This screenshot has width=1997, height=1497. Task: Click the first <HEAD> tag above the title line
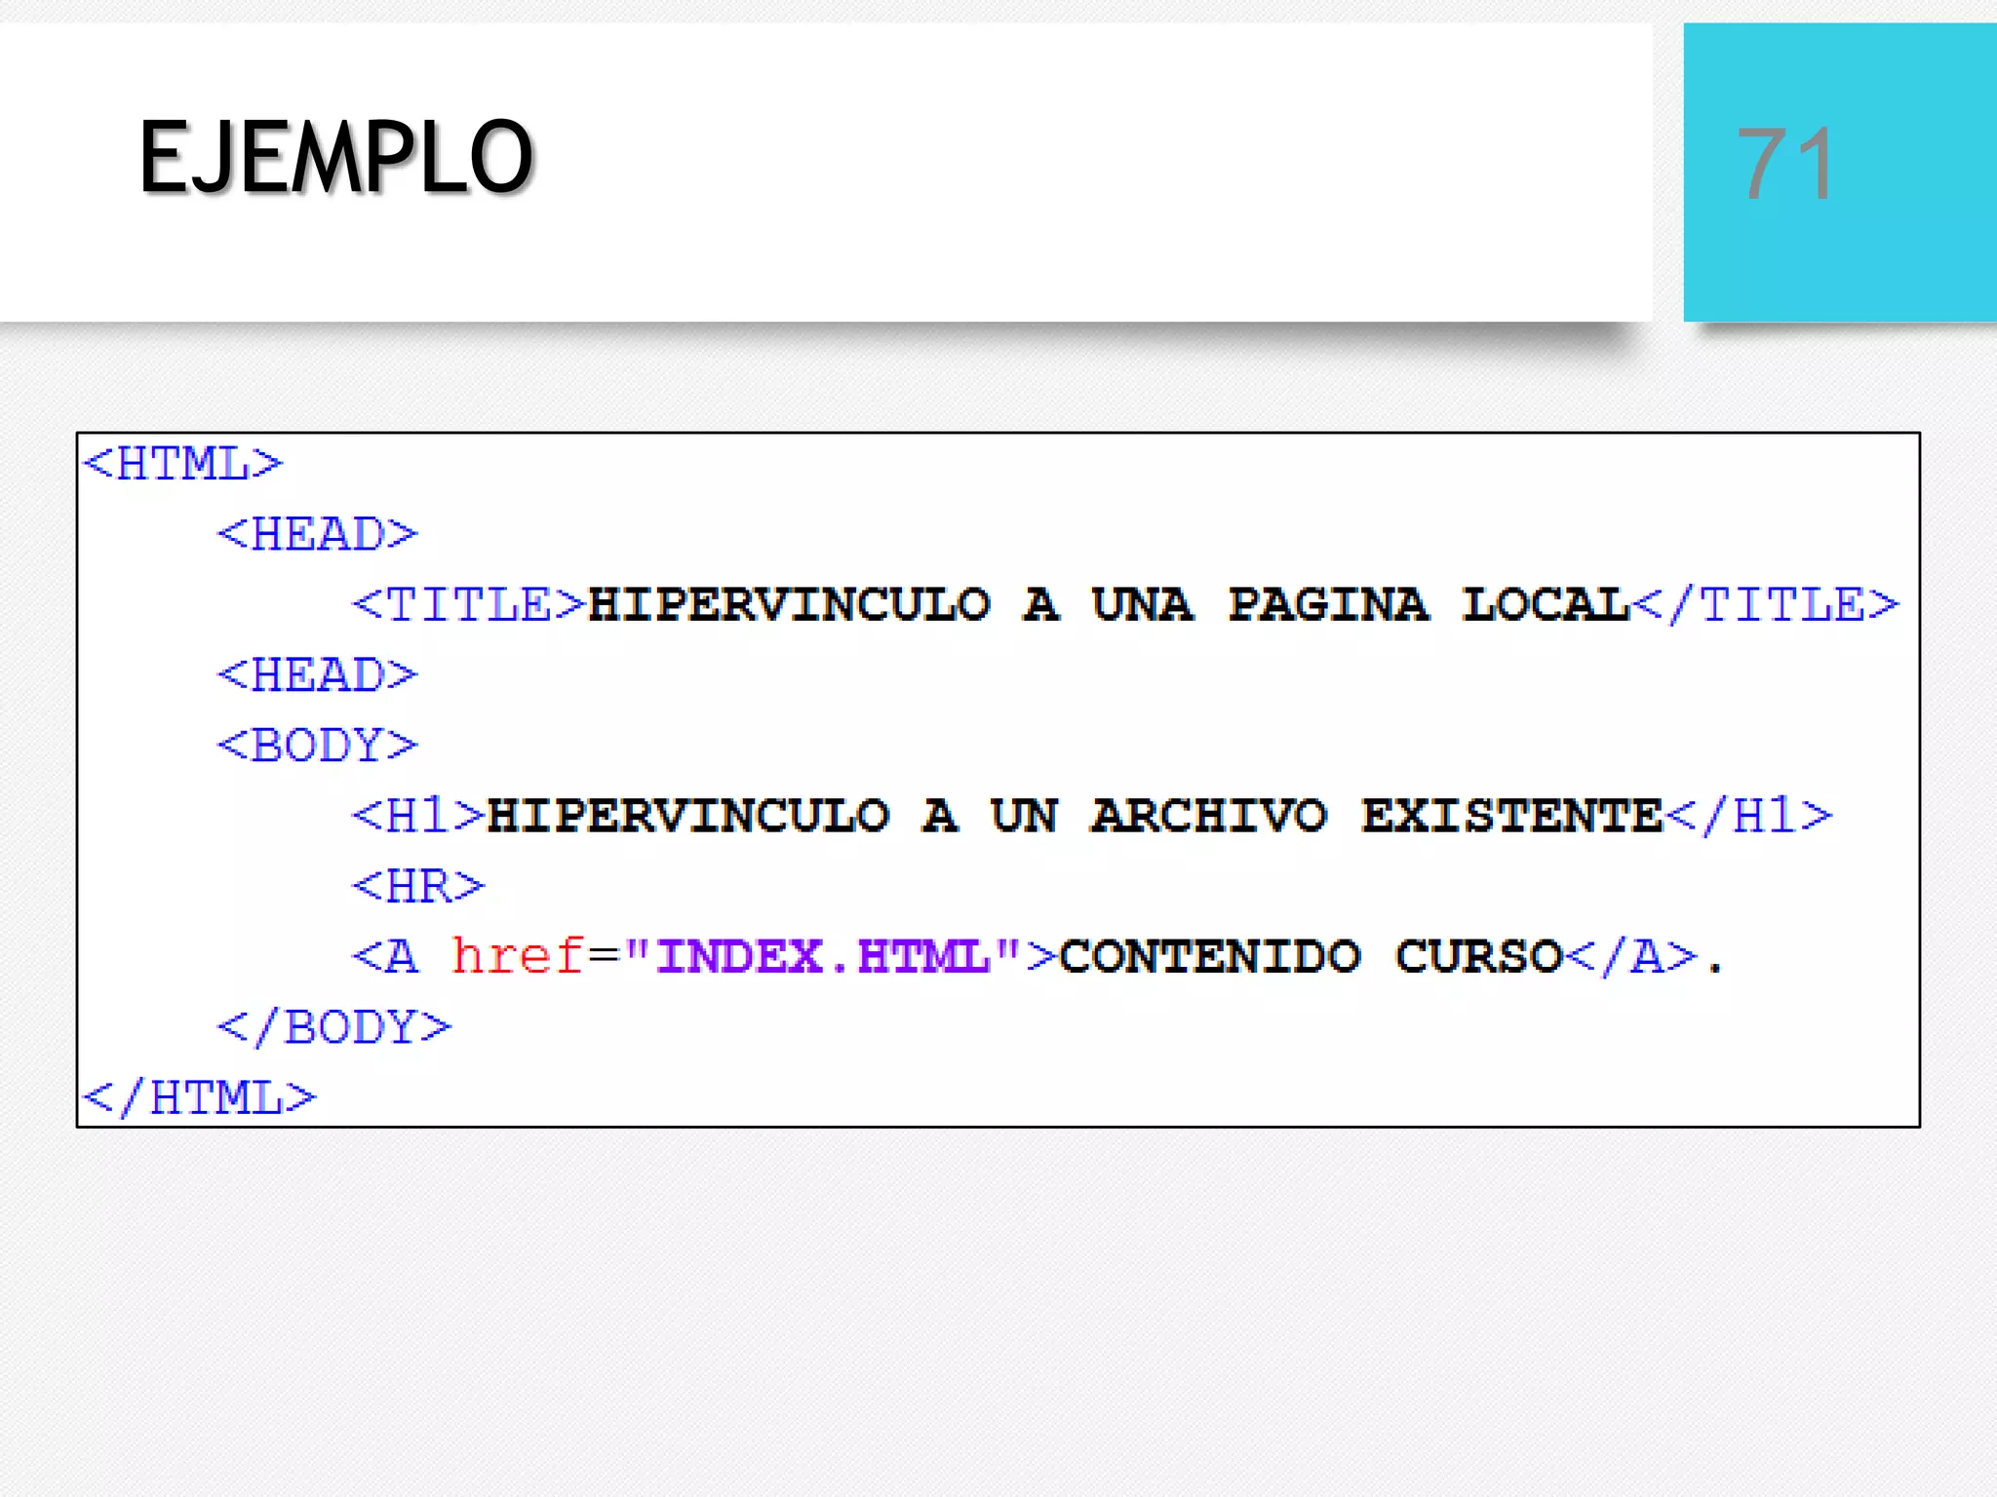317,534
